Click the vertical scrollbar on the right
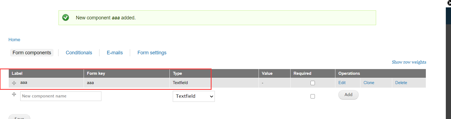This screenshot has height=119, width=451. (x=448, y=68)
